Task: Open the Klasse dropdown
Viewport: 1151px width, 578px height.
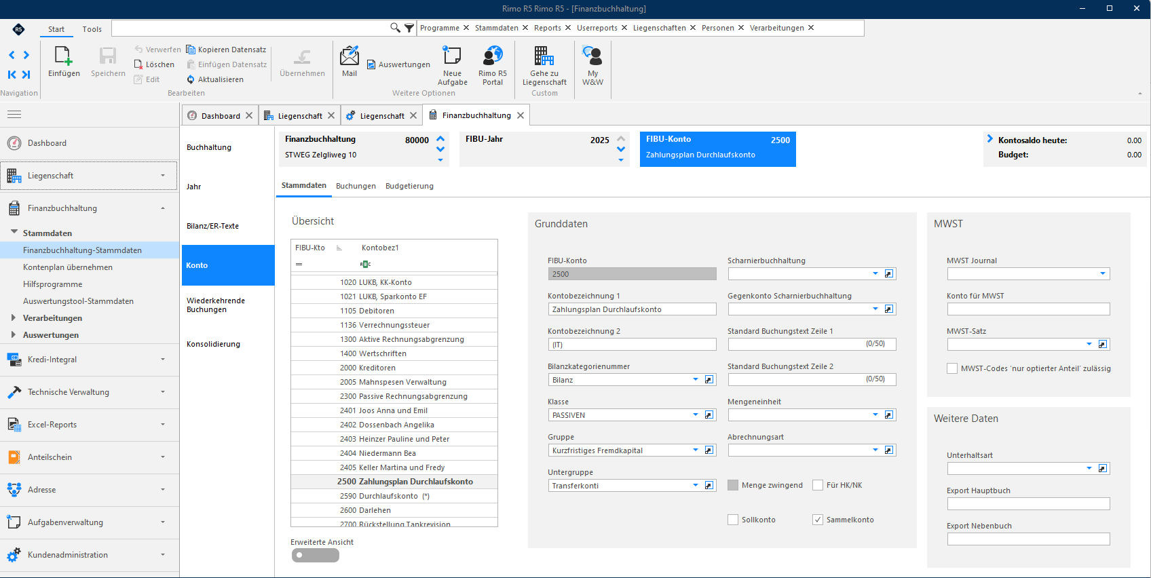Action: click(696, 415)
